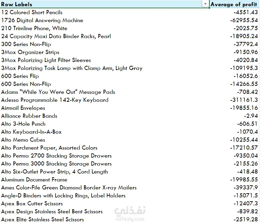Click the profit value -10255.44
260x222 pixels.
coord(244,140)
